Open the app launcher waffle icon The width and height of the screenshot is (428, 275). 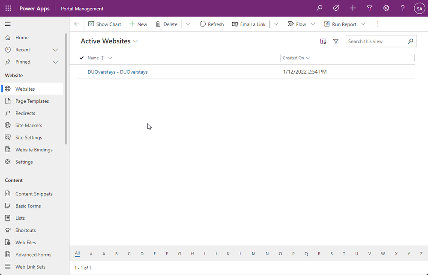tap(8, 8)
